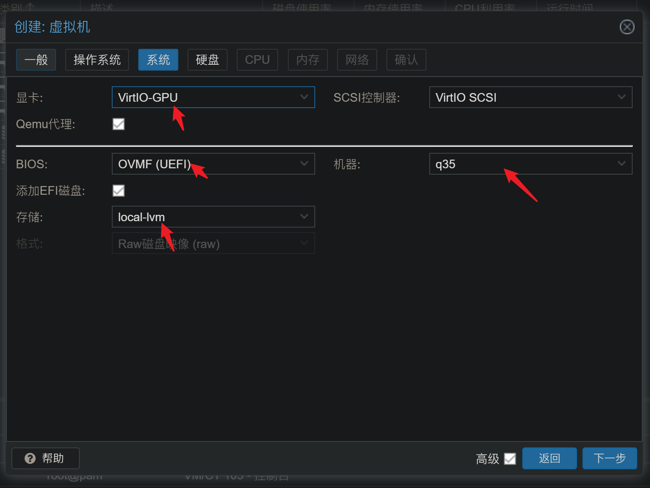Open the 存储 local-lvm dropdown
650x488 pixels.
point(304,217)
